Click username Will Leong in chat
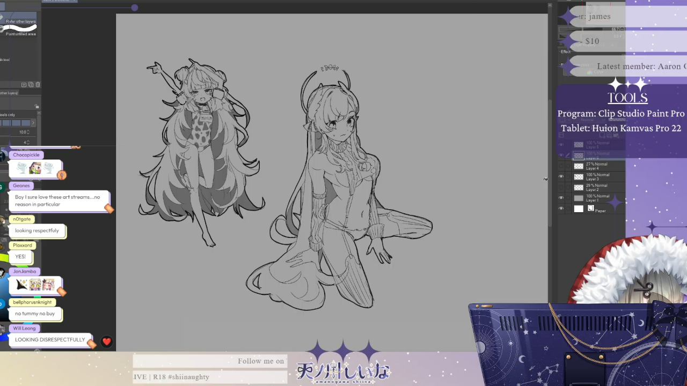687x386 pixels. (x=24, y=328)
